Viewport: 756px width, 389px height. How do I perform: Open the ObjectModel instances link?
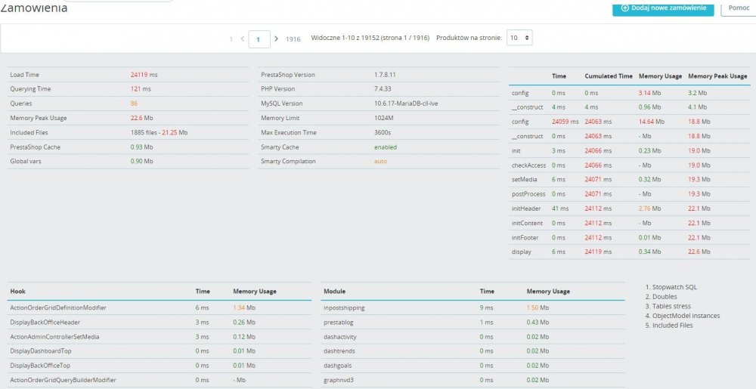[687, 316]
